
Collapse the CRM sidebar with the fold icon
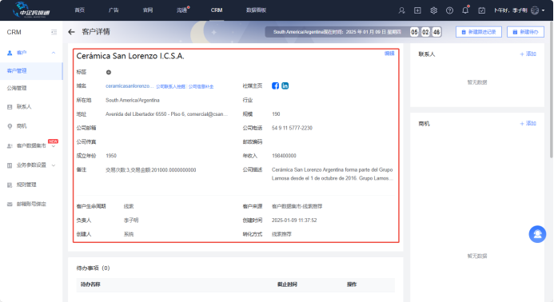point(54,32)
